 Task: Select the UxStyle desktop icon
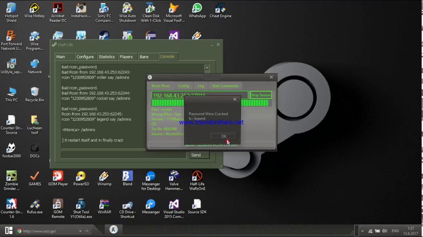(x=12, y=66)
